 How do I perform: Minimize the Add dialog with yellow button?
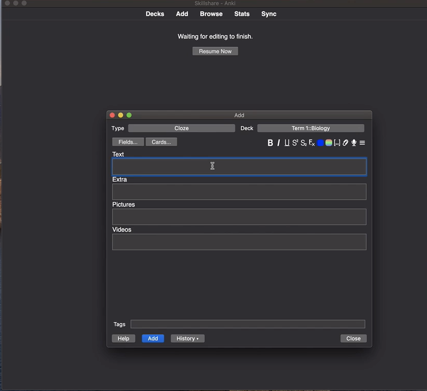[x=120, y=115]
